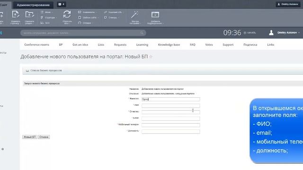Screen dimensions: 303x170
Task: Open the Подписка menu item
Action: [x=250, y=44]
